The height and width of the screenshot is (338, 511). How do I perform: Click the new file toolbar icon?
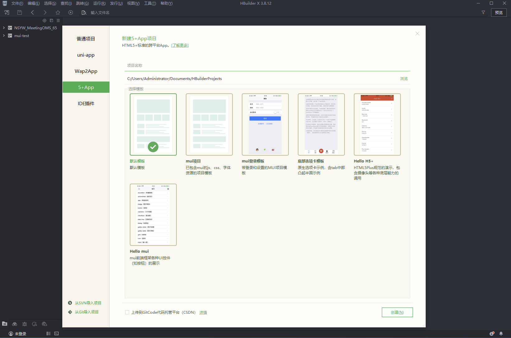click(x=7, y=12)
